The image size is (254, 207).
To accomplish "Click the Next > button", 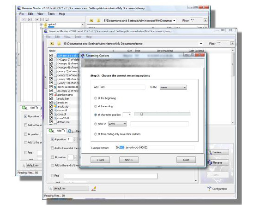I will click(129, 160).
